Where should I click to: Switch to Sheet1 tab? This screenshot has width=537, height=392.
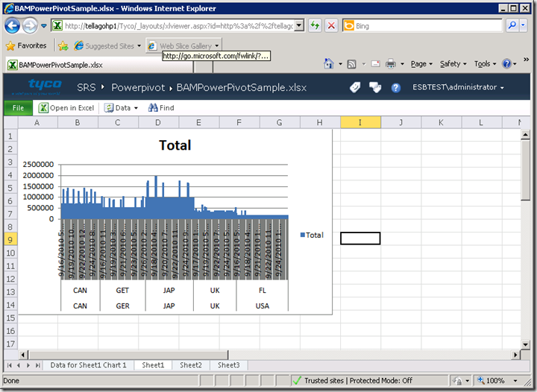click(153, 365)
